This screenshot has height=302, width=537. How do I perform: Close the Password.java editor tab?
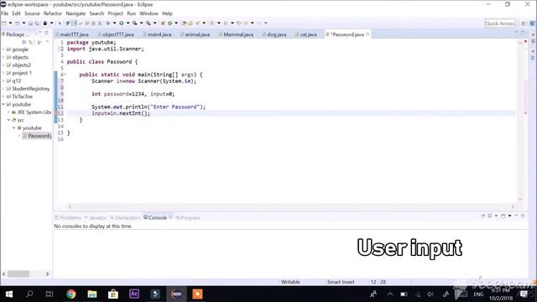pos(368,34)
